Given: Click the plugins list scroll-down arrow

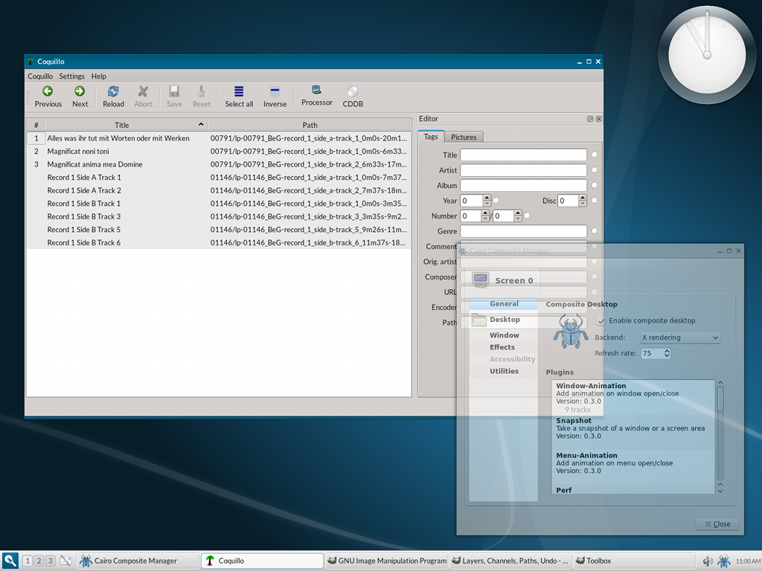Looking at the screenshot, I should point(720,491).
